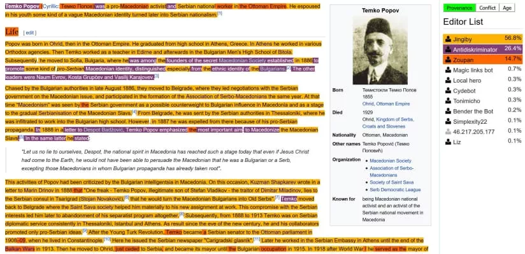
Task: Open the Serb Democratic League link
Action: click(x=395, y=189)
